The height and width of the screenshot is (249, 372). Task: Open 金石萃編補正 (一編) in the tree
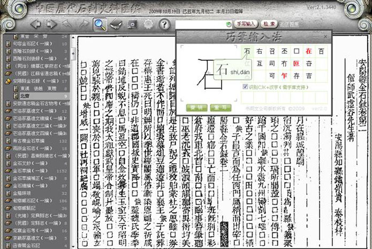tap(35, 178)
